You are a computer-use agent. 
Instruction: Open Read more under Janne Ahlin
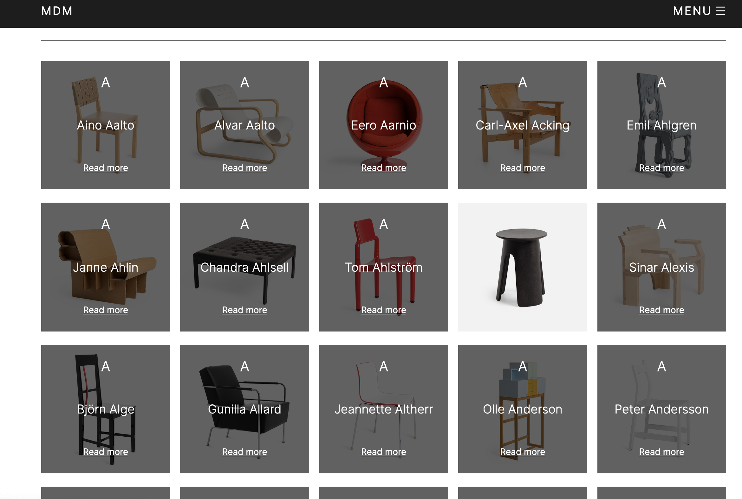pos(106,310)
